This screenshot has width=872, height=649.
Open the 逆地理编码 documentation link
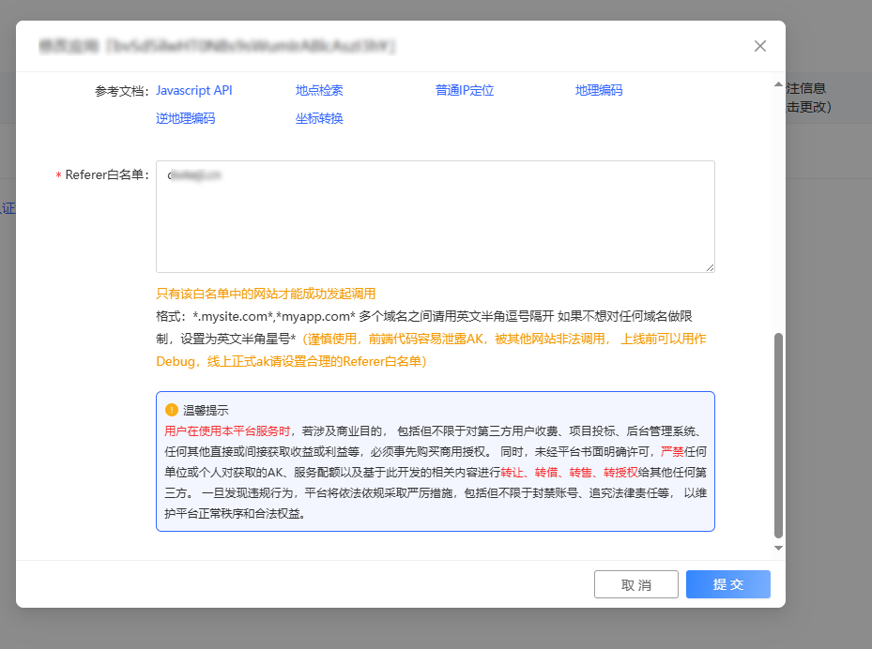tap(185, 119)
